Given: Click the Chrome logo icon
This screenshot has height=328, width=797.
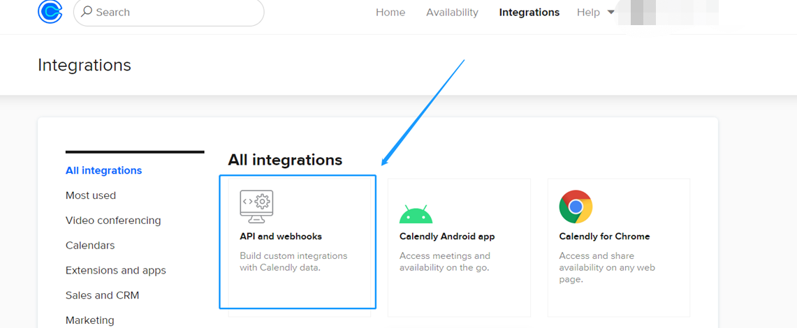Looking at the screenshot, I should (576, 207).
